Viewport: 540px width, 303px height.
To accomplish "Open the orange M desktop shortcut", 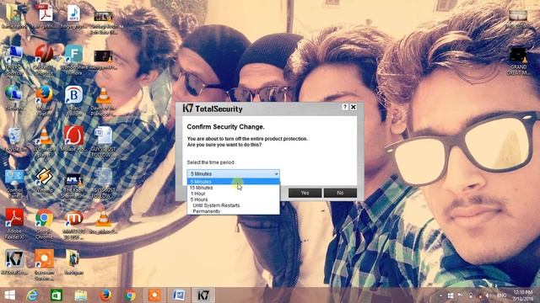I will [73, 223].
